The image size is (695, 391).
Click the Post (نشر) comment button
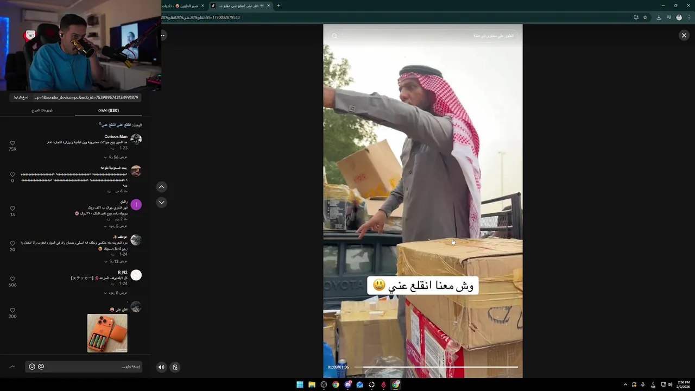(x=12, y=366)
